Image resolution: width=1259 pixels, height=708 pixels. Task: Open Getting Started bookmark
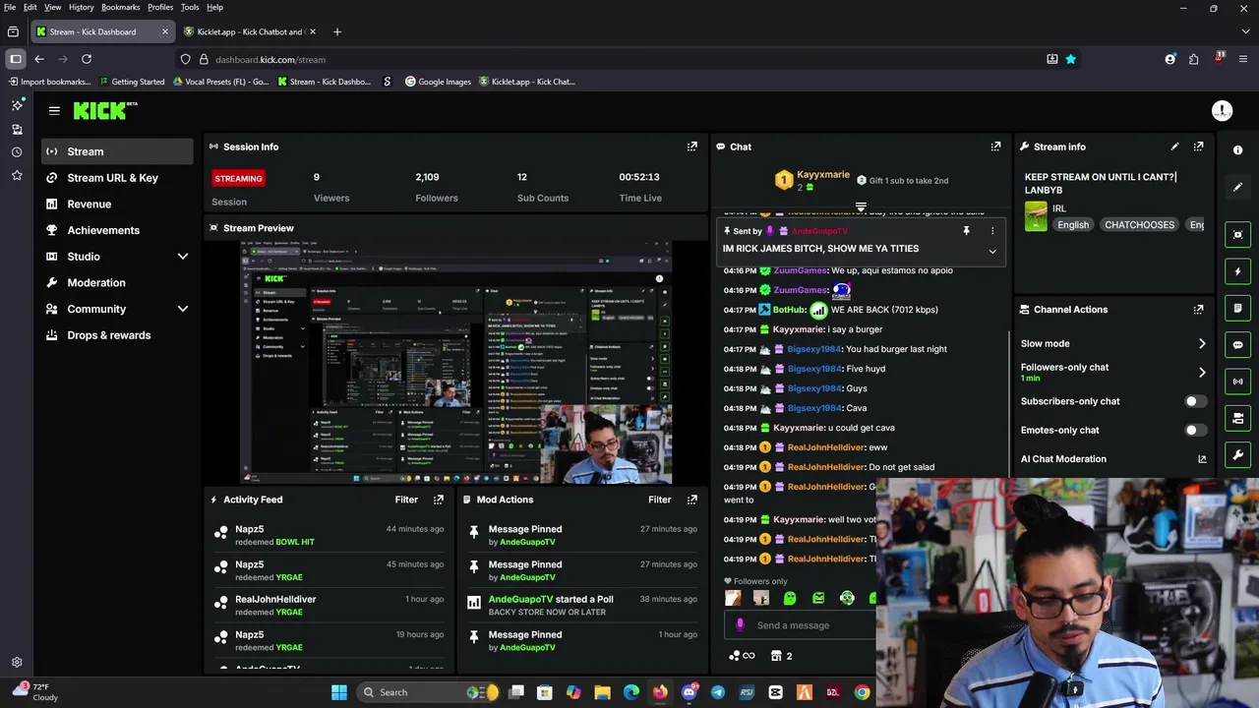(131, 82)
